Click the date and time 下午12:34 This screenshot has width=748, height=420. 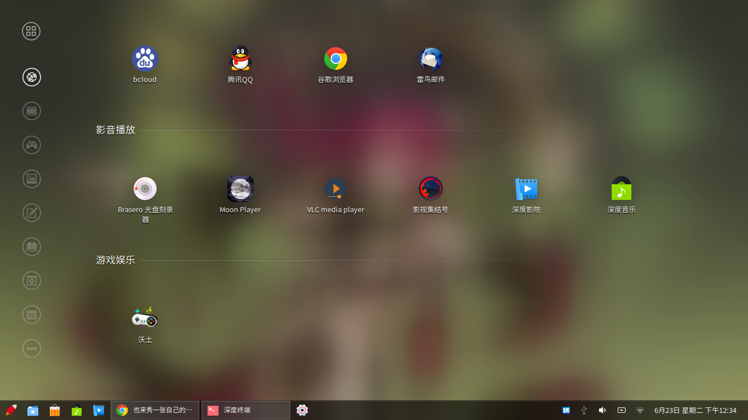click(695, 410)
